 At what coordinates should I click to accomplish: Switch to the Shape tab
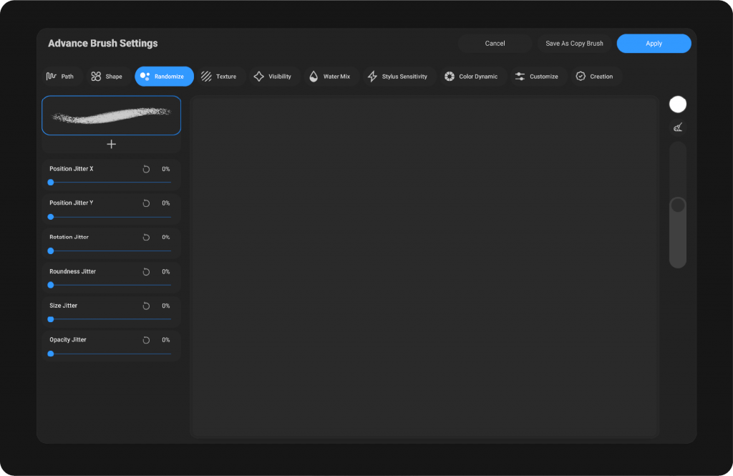pos(107,77)
